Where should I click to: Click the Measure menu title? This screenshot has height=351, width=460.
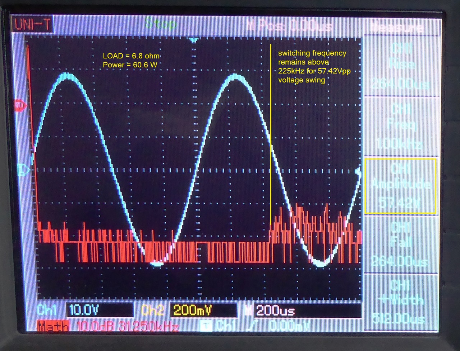(x=397, y=27)
